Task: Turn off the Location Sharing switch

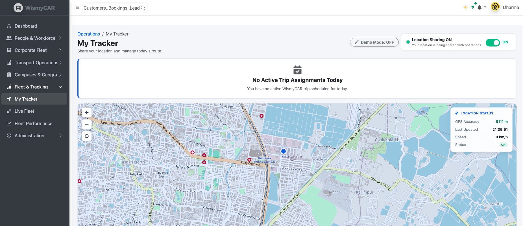Action: point(493,43)
